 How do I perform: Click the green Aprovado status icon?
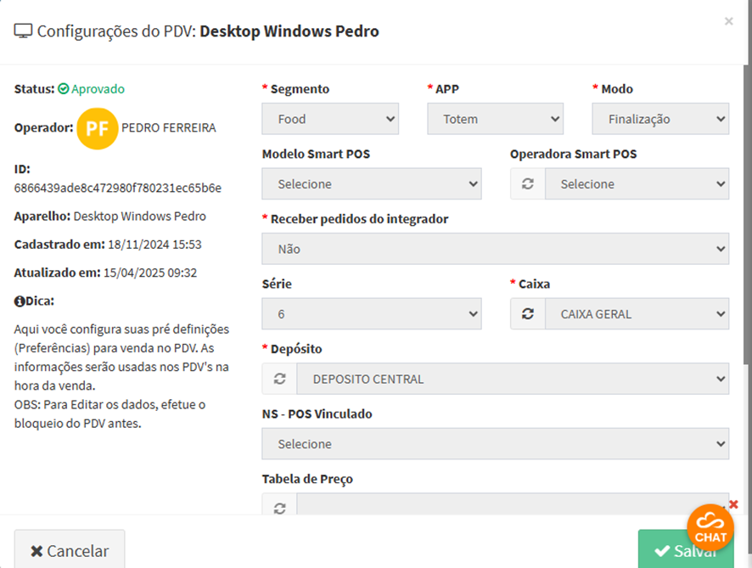[64, 88]
